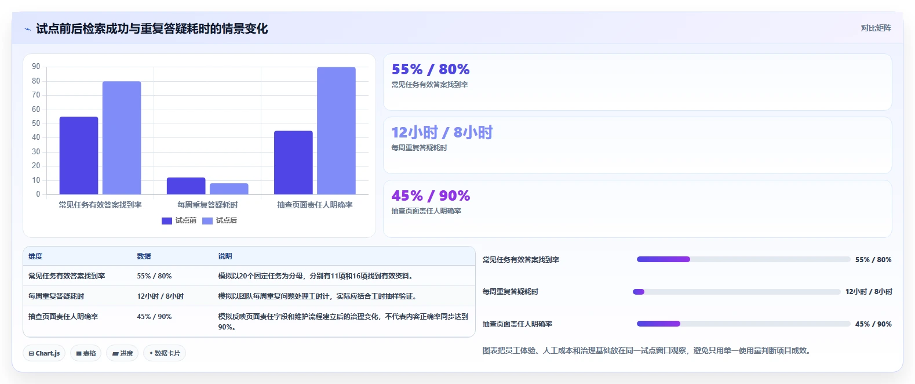The height and width of the screenshot is (384, 915).
Task: Click the 试点前 bar for 每周重复答疑耗时
Action: point(186,186)
